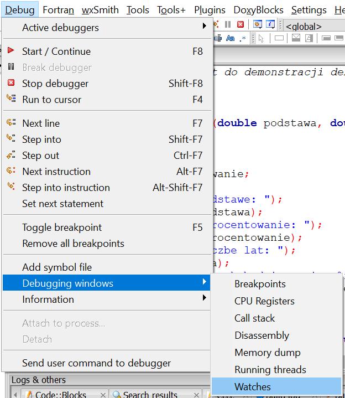Click the Start / Continue red arrow icon
Image resolution: width=345 pixels, height=398 pixels.
11,50
